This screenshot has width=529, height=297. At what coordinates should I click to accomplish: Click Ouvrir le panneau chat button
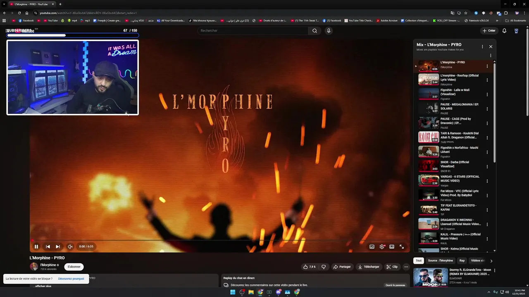pos(395,285)
